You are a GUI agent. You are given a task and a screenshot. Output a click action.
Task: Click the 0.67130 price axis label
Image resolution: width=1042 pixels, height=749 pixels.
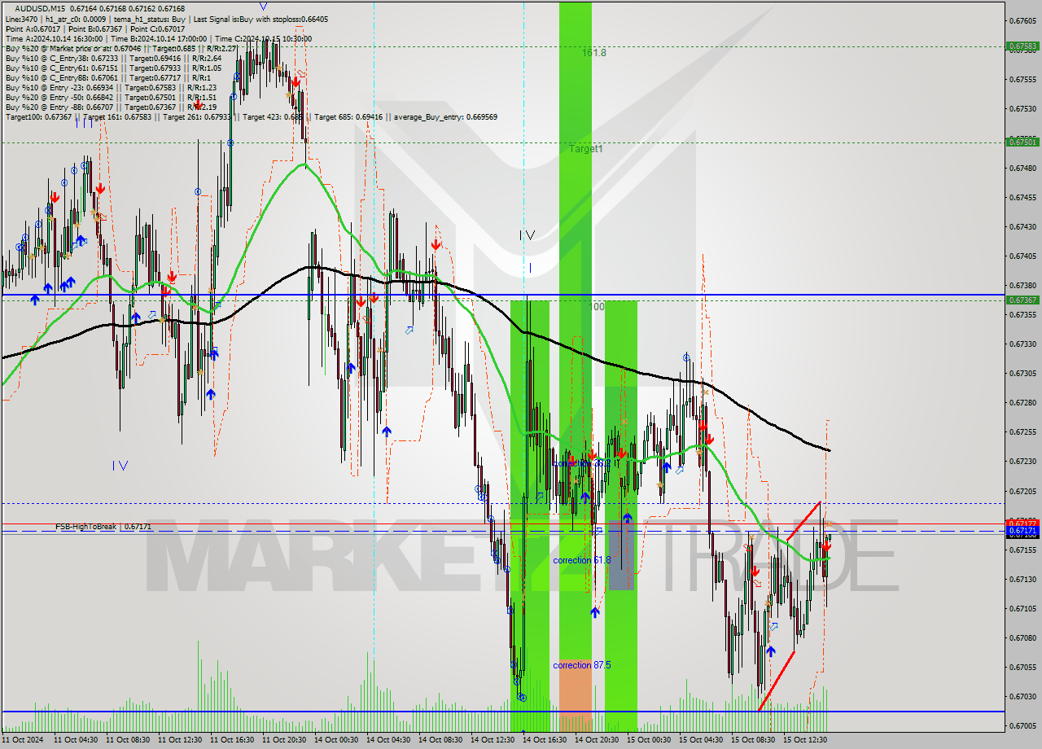tap(1022, 579)
